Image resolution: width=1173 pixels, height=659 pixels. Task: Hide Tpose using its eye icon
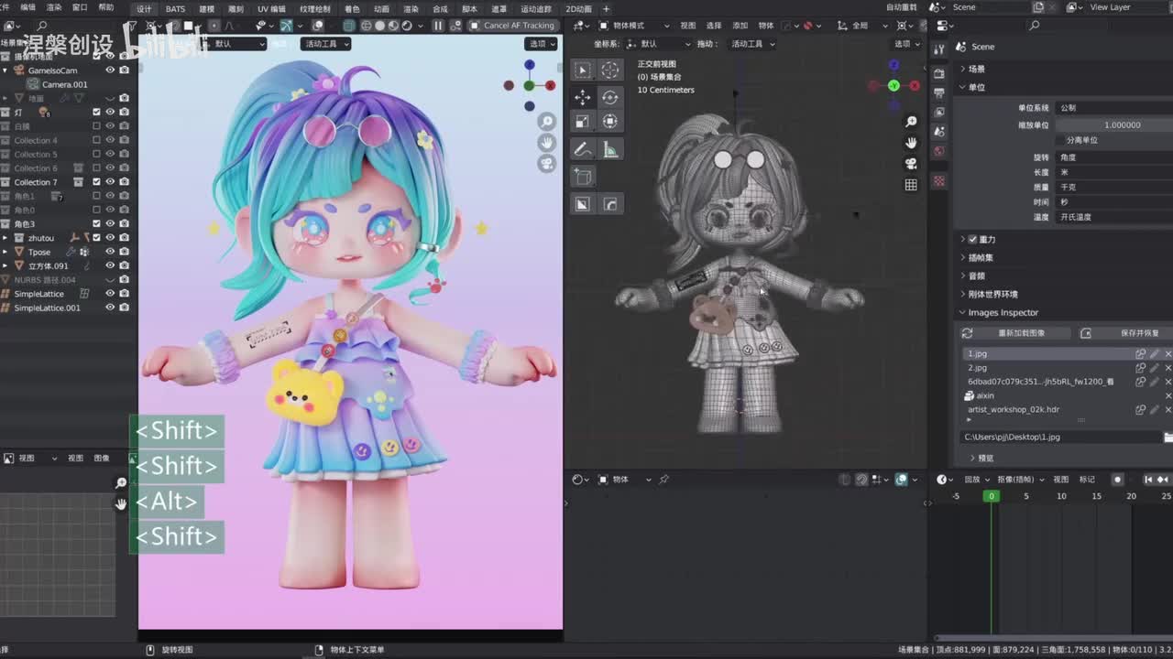coord(110,252)
